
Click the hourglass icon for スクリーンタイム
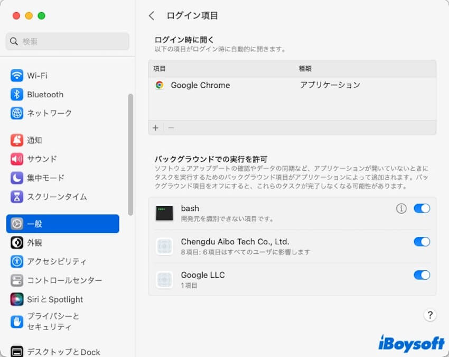[17, 197]
